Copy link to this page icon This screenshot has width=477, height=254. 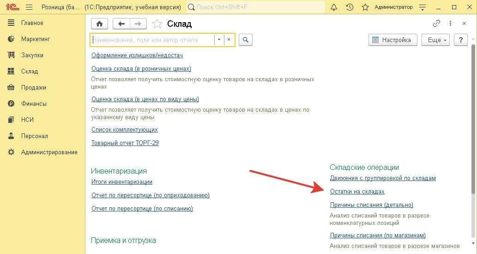coord(436,24)
